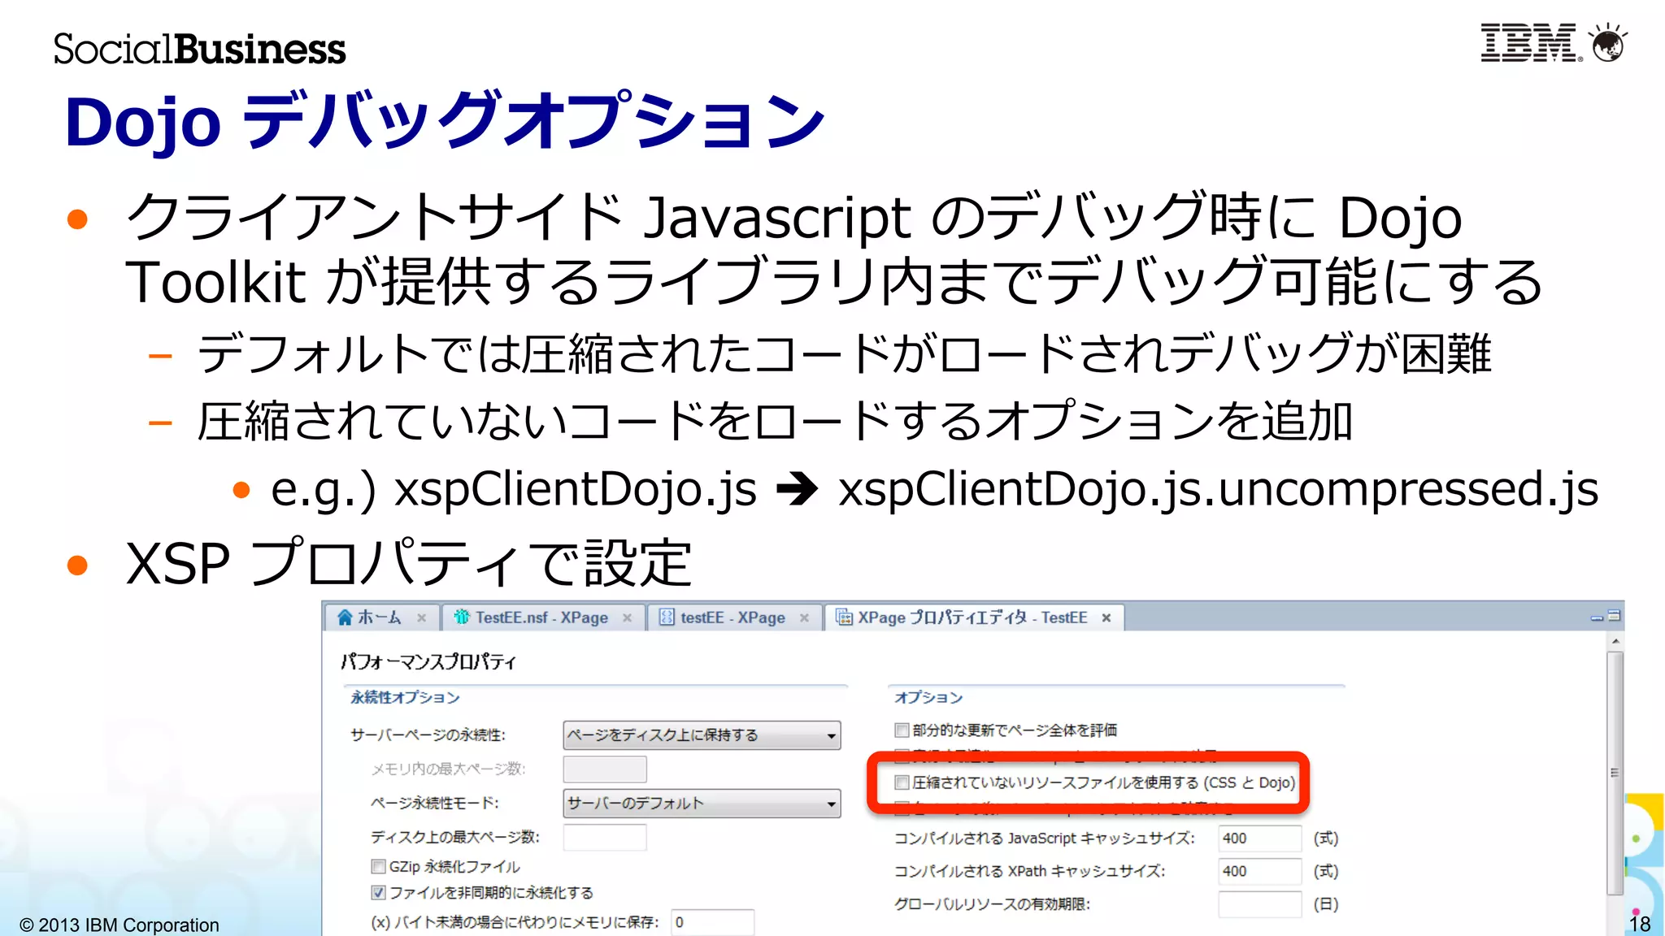Click the XSP プロパティで設定 bullet
Viewport: 1665px width, 936px height.
coord(408,562)
